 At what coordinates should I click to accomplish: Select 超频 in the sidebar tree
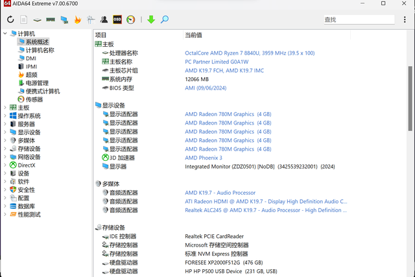(x=31, y=75)
